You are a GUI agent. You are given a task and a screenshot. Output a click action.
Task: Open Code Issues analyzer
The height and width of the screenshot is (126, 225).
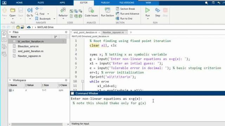pyautogui.click(x=91, y=12)
